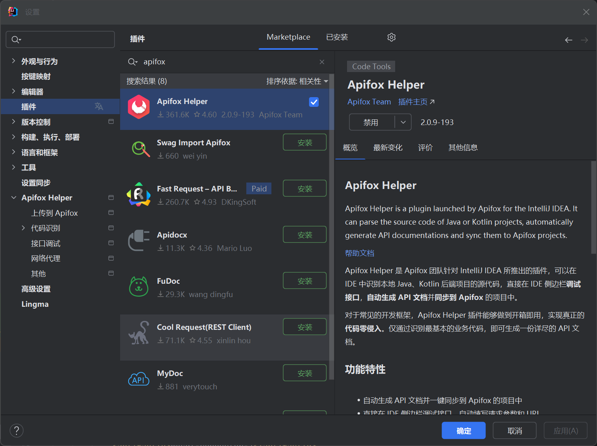Expand the 编辑器 settings group
Screen dimensions: 597x446
tap(13, 91)
